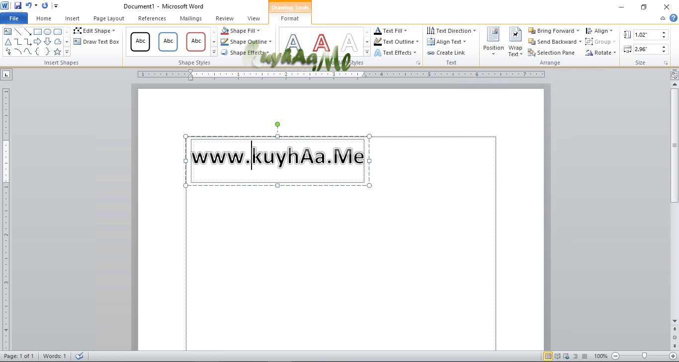Open Align Text dropdown
Viewport: 679px width, 362px height.
click(x=446, y=42)
